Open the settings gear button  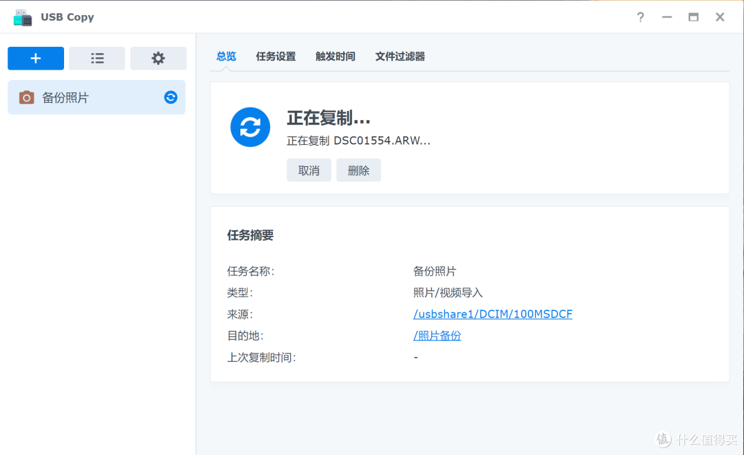158,59
